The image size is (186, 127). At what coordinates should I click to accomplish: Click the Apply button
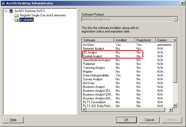point(172,120)
